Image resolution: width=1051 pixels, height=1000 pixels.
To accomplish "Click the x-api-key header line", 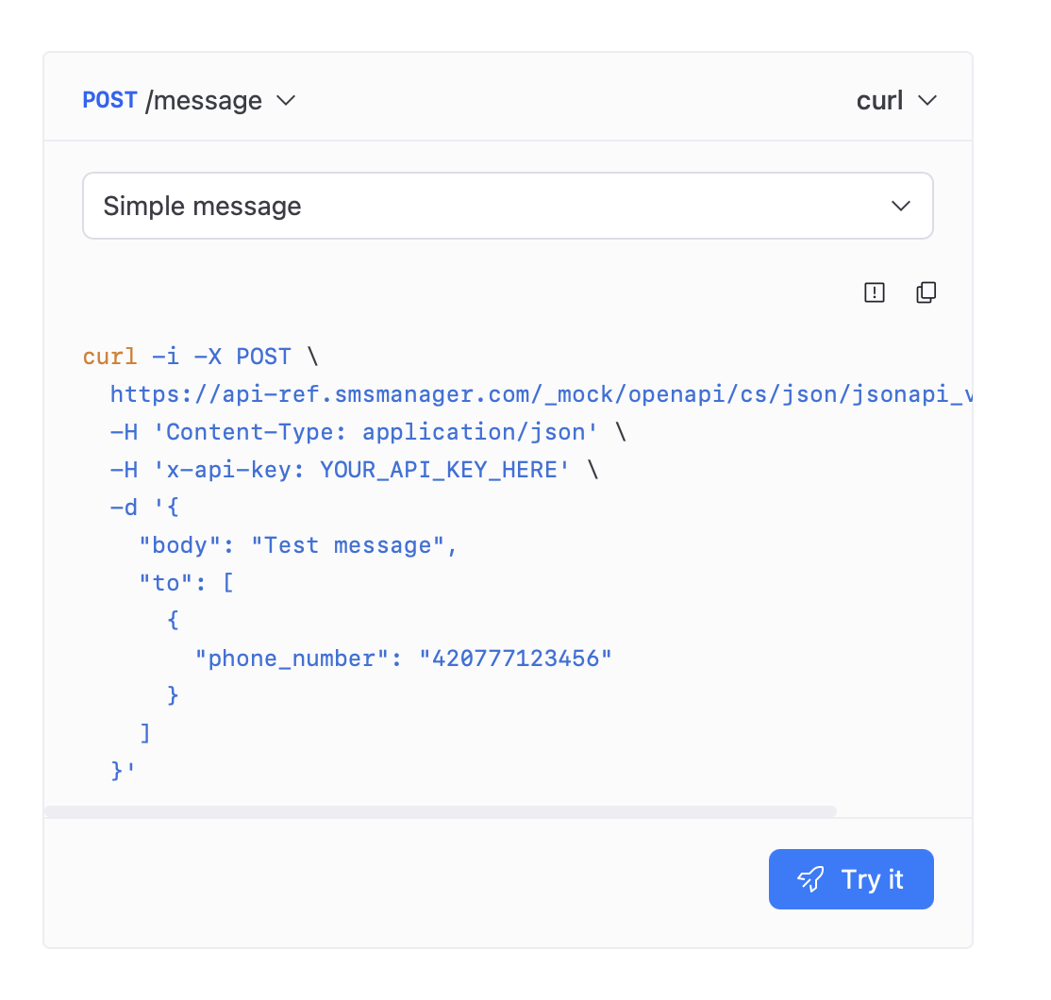I will [354, 470].
